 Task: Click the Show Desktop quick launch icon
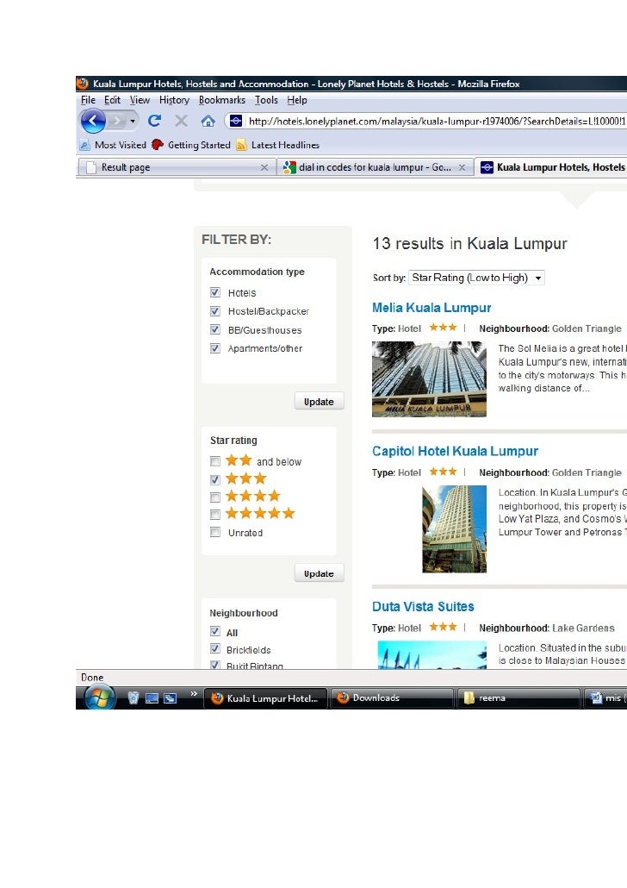[x=152, y=698]
